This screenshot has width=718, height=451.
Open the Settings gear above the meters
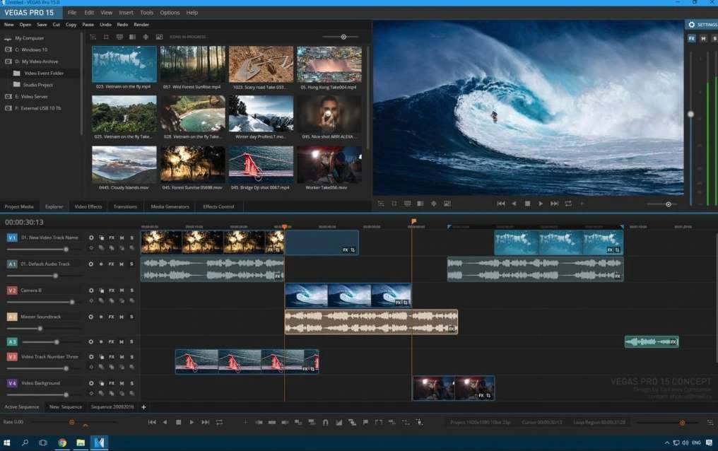click(x=691, y=25)
